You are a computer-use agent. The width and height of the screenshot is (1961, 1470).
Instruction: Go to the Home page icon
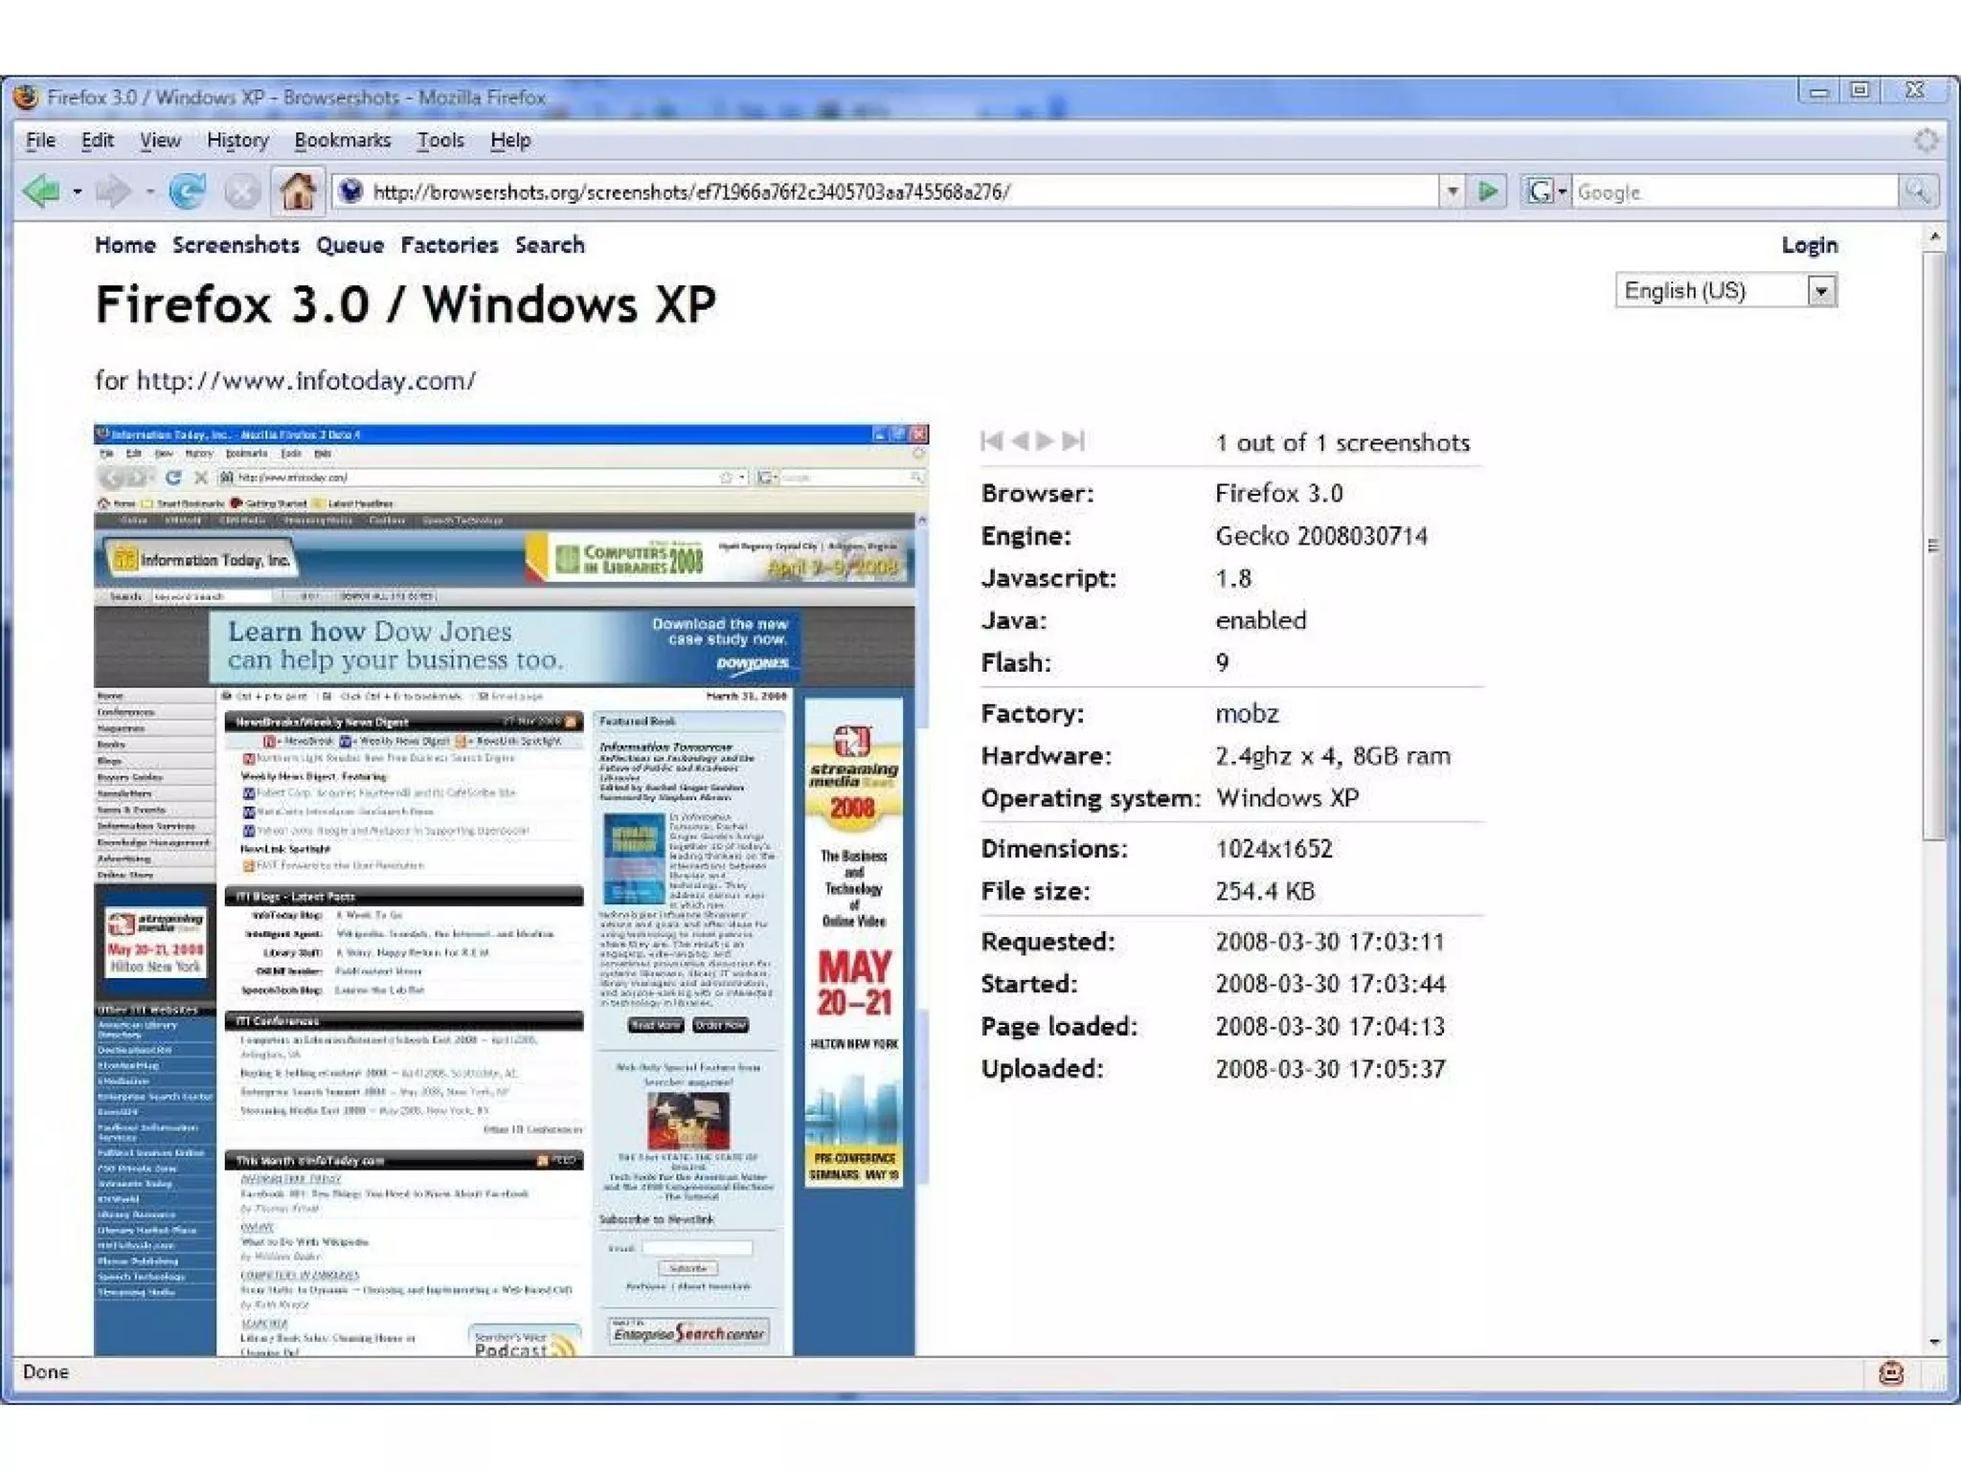[x=298, y=191]
